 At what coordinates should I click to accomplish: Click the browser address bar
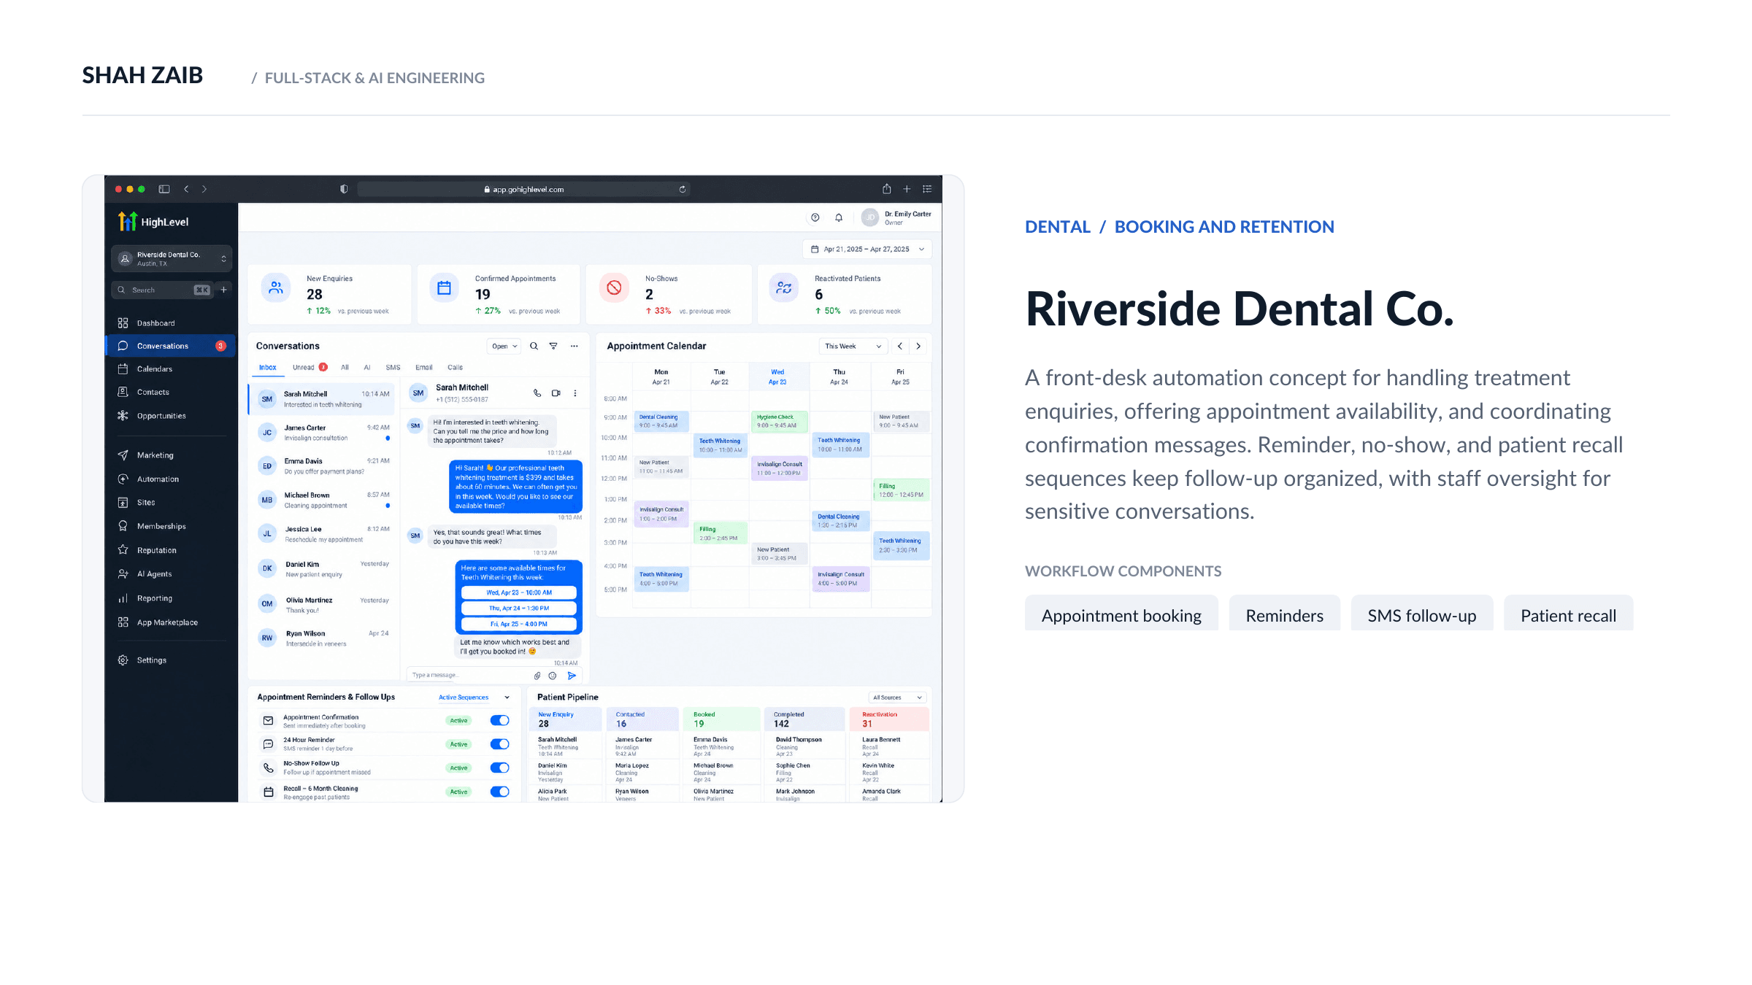523,189
